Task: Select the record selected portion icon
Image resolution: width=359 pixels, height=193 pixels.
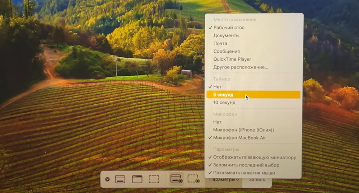Action: pyautogui.click(x=194, y=179)
